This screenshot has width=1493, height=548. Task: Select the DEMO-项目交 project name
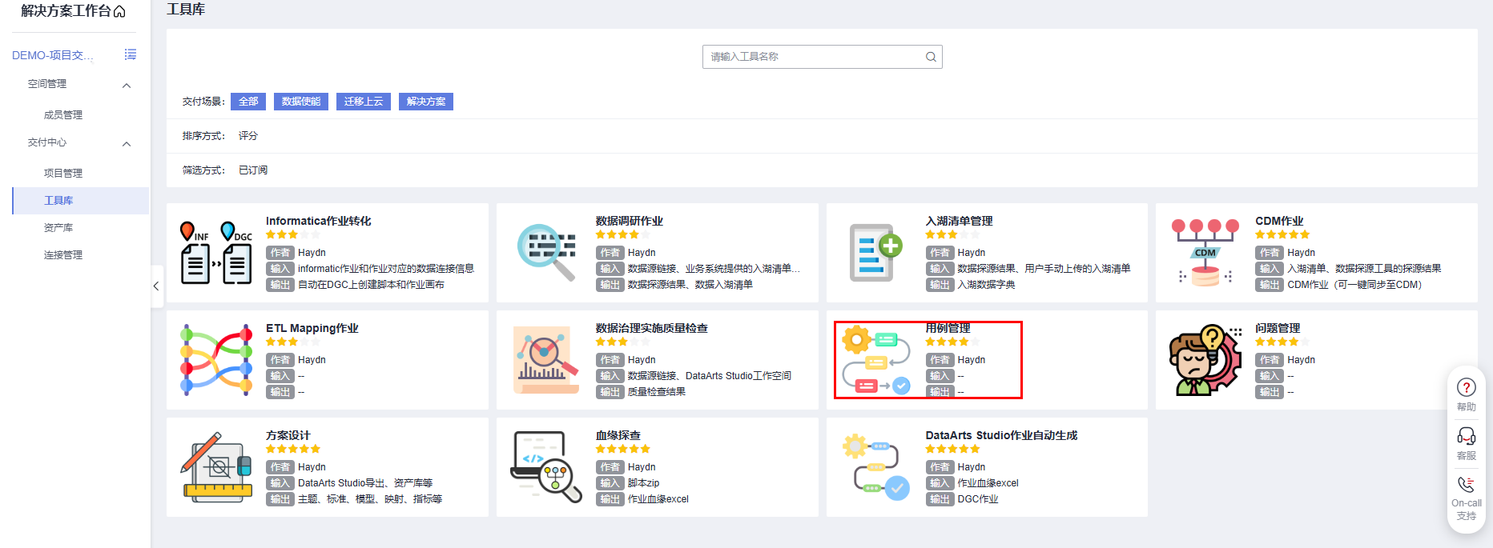coord(52,55)
